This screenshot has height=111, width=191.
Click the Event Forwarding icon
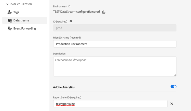10,28
